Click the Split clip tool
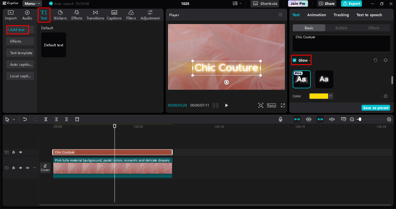 point(46,119)
